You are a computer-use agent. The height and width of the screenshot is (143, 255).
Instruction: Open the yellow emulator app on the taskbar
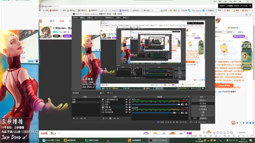pos(69,140)
